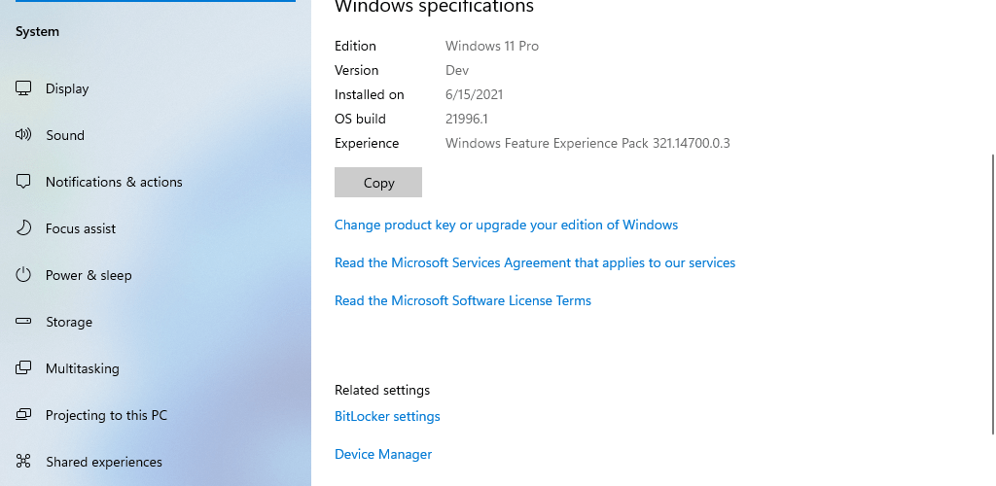Click the Power & sleep icon

pos(23,275)
